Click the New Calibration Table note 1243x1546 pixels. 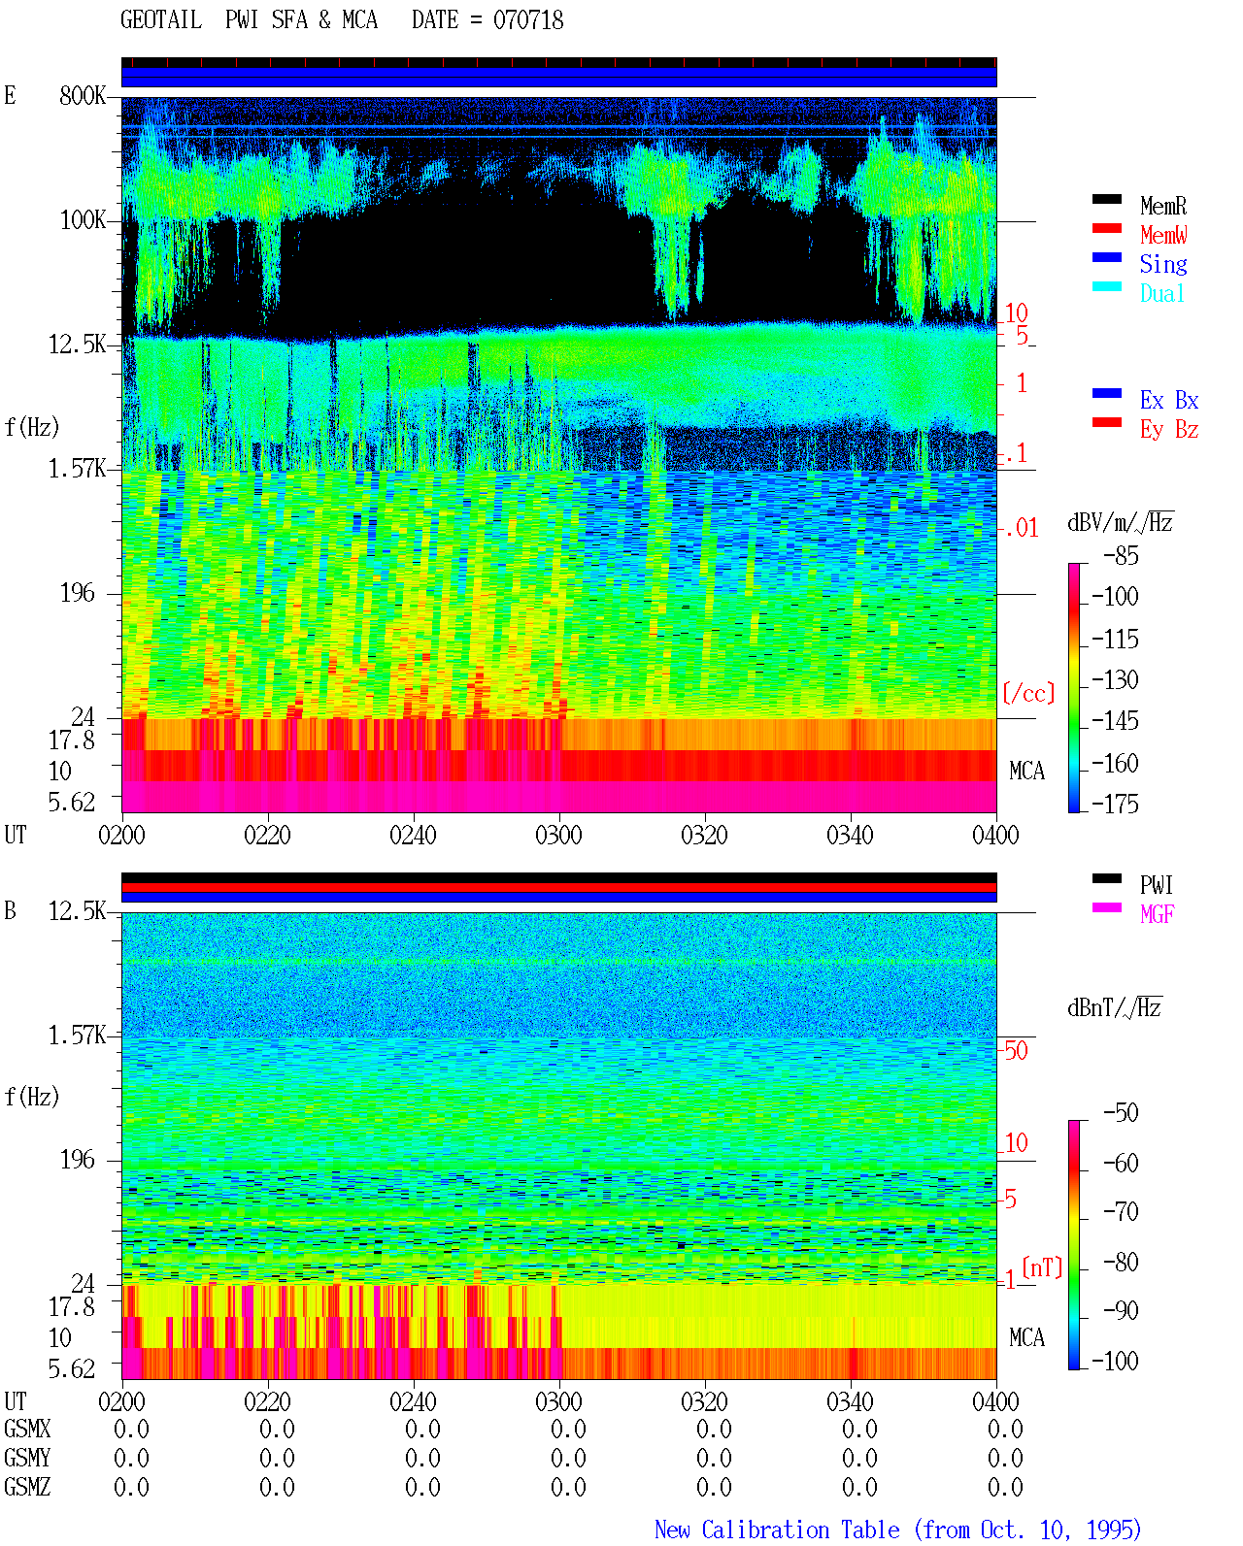(898, 1530)
